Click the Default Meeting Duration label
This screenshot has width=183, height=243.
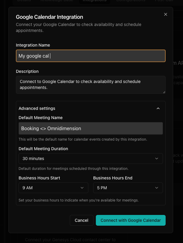43,149
